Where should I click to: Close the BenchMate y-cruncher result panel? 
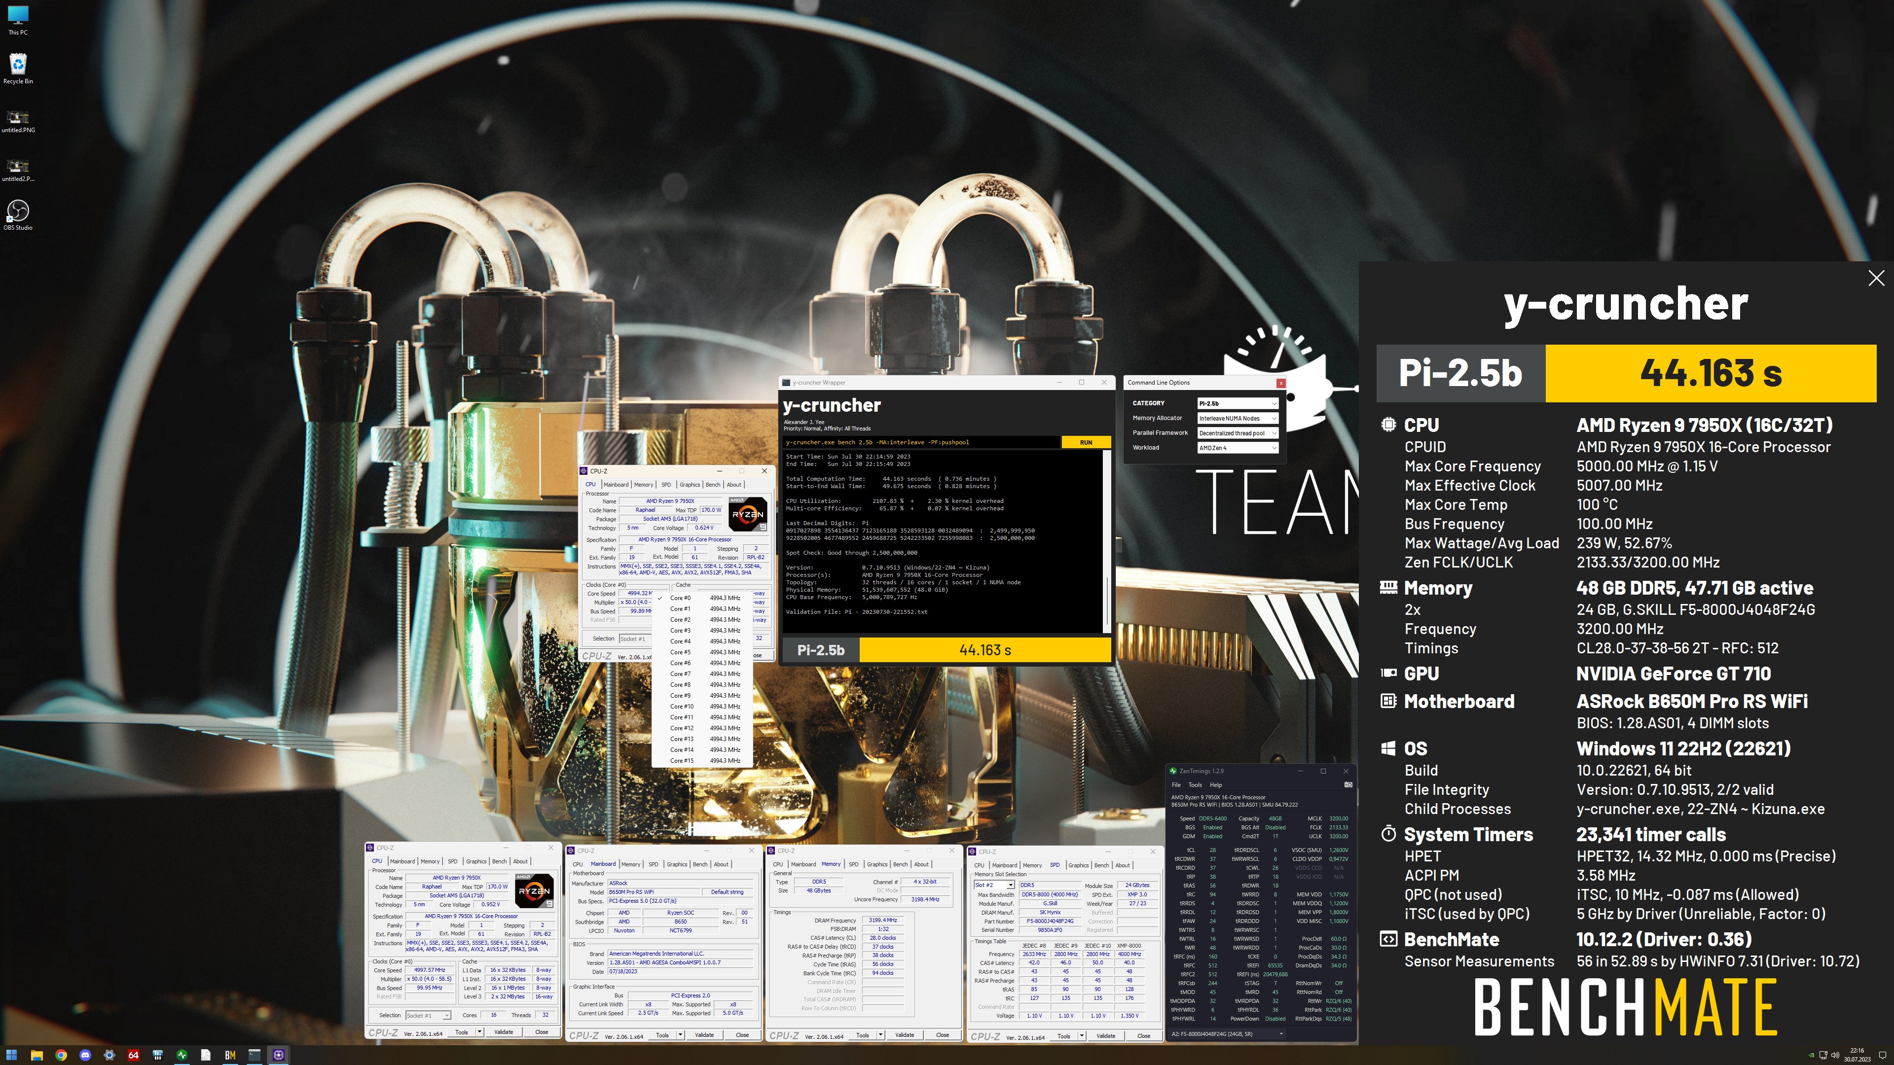click(1876, 278)
